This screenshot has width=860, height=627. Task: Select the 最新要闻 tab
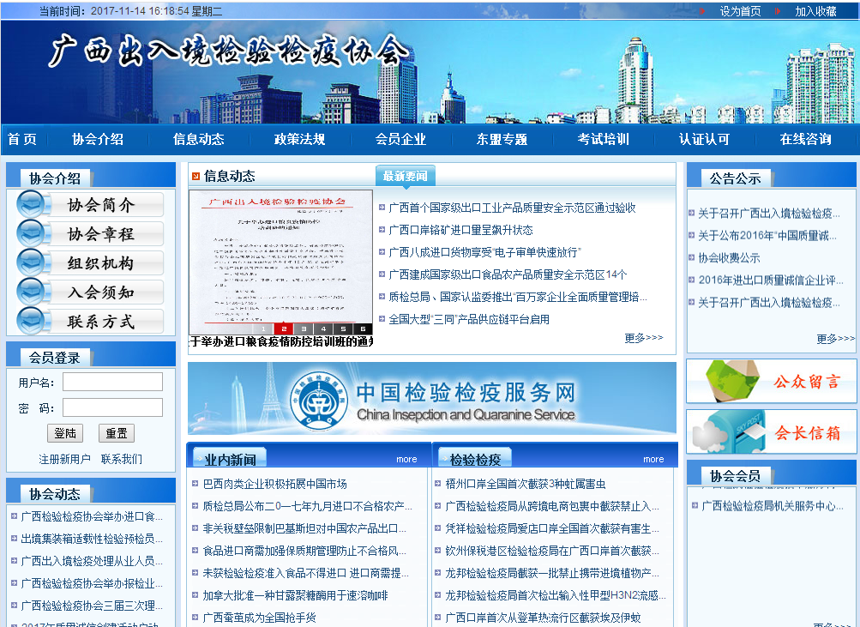406,176
